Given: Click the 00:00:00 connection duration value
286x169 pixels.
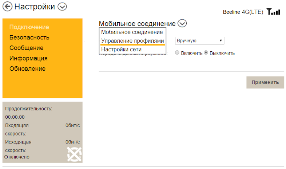Looking at the screenshot, I should (x=15, y=117).
